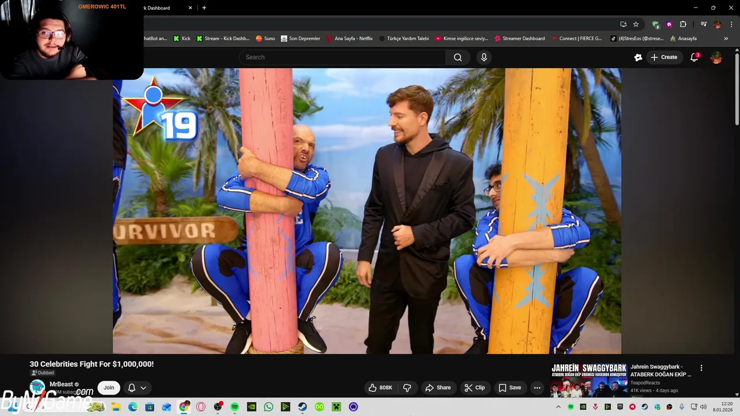Click the Chrome profile avatar in toolbar
740x416 pixels.
(717, 24)
